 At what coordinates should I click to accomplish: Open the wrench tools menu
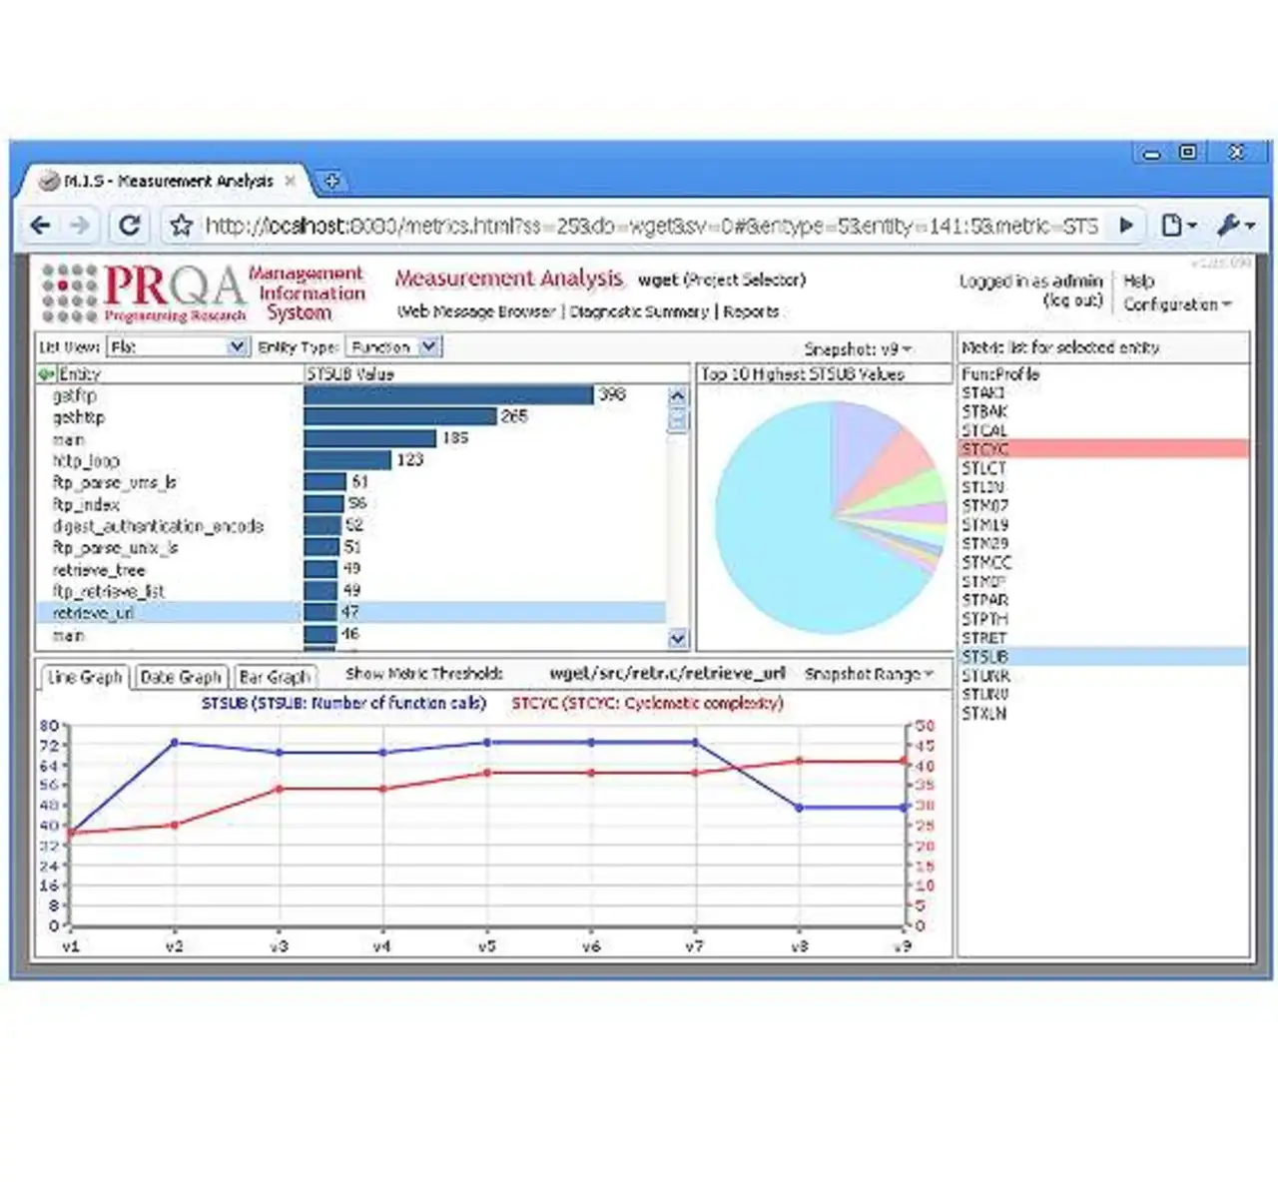pyautogui.click(x=1234, y=226)
